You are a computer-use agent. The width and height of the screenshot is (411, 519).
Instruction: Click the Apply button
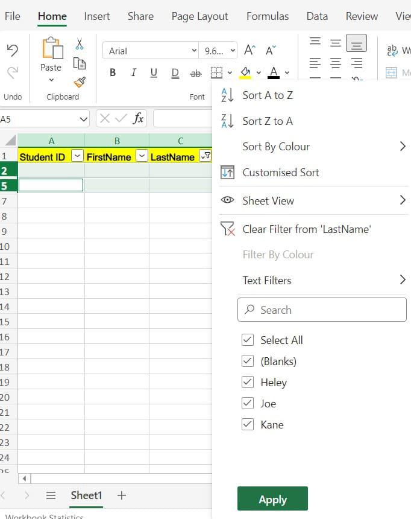point(272,499)
